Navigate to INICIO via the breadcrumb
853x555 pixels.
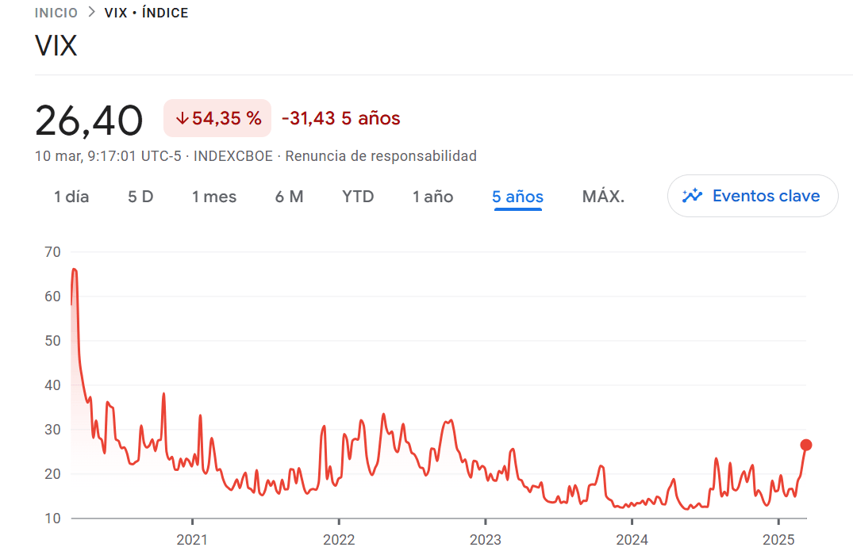pos(55,13)
